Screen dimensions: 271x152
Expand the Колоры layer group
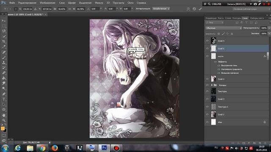click(212, 85)
